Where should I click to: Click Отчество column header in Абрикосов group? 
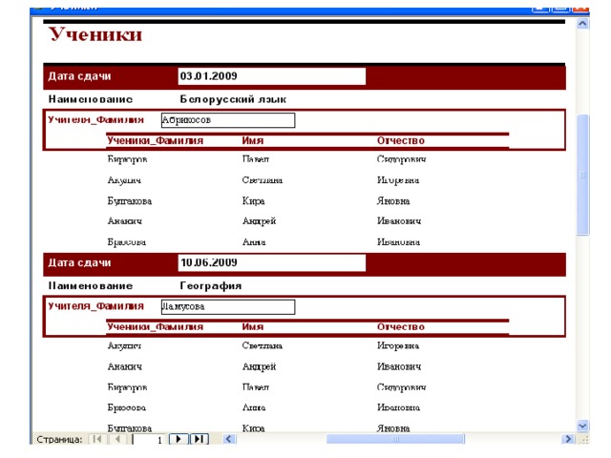[x=401, y=140]
